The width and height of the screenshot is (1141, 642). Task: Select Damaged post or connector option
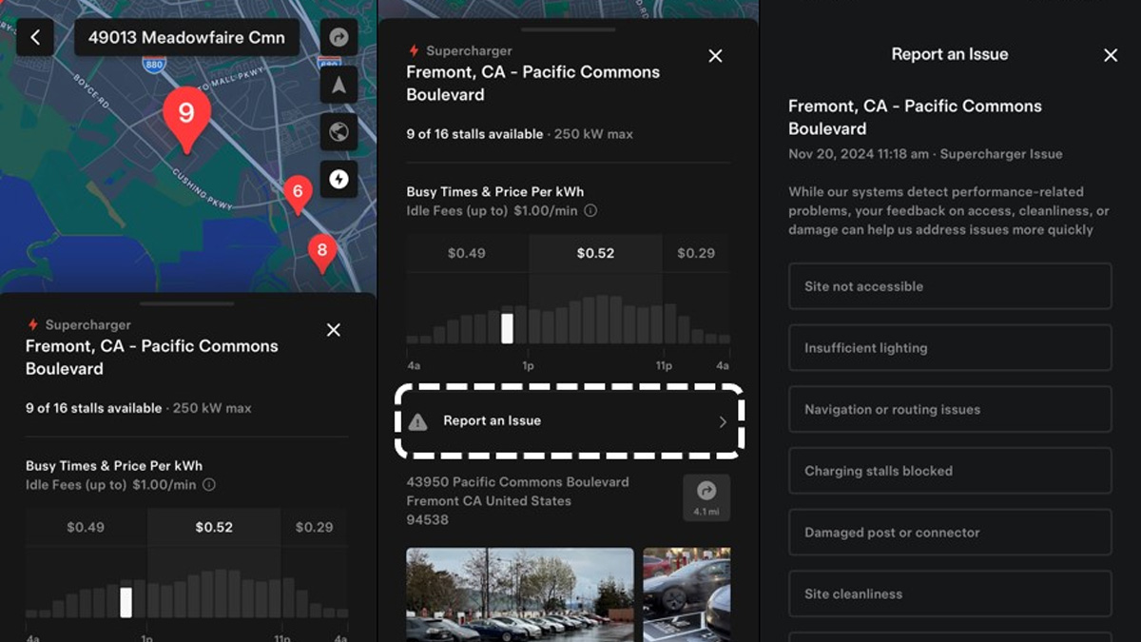point(950,533)
